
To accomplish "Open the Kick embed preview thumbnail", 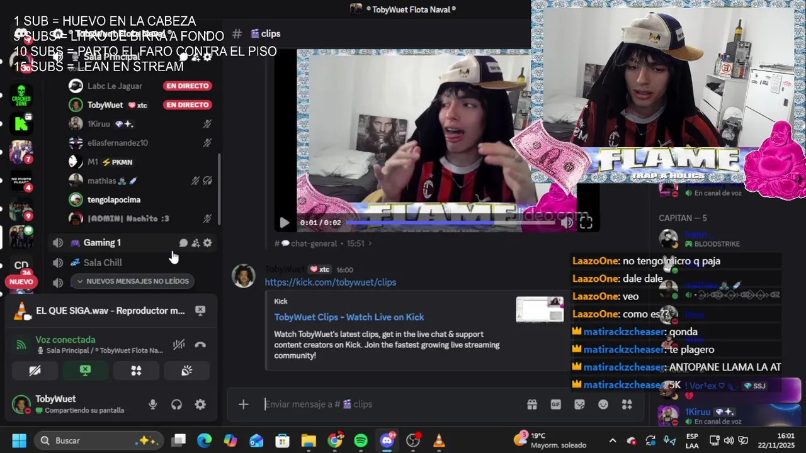I will (x=540, y=309).
